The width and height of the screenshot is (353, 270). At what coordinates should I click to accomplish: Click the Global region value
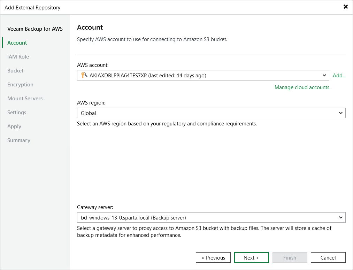pos(89,113)
